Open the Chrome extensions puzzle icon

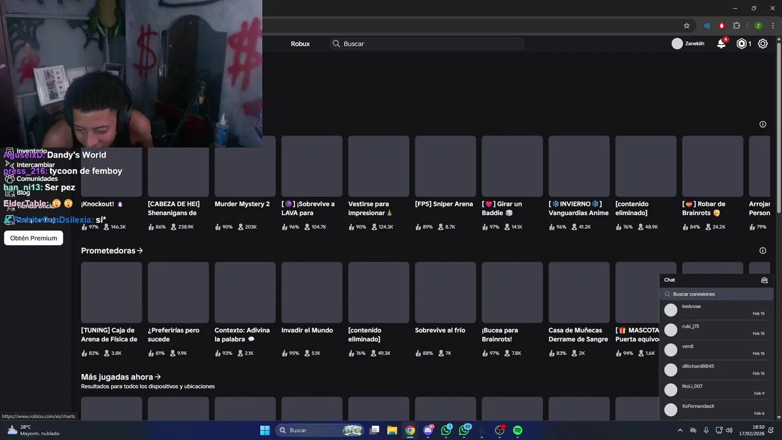click(736, 26)
